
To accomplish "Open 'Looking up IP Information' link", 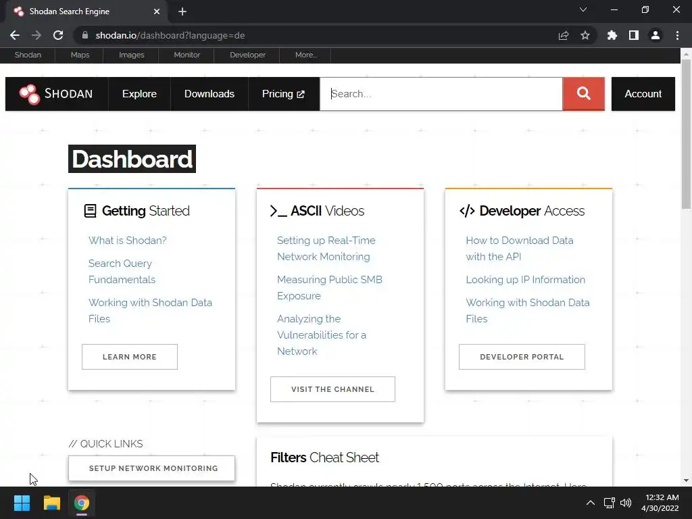I will pyautogui.click(x=526, y=280).
